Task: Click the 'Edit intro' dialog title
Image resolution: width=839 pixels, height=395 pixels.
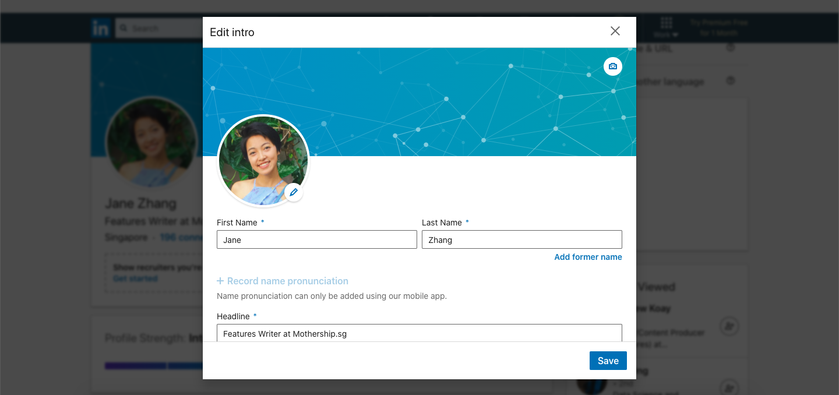Action: pos(232,32)
